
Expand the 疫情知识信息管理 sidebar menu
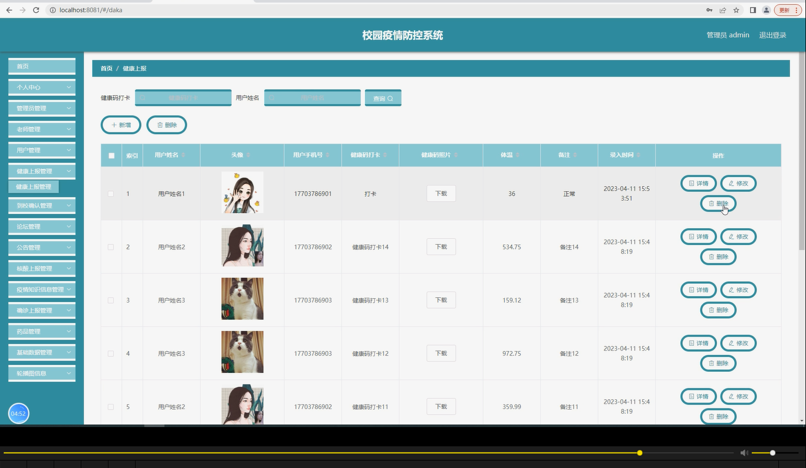[42, 289]
